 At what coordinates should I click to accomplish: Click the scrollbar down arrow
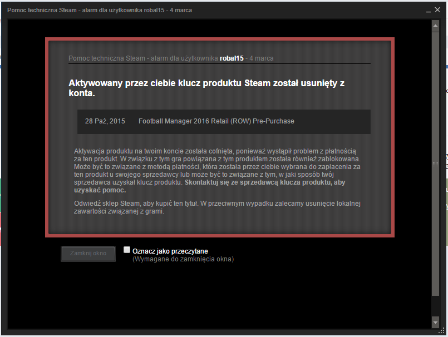[x=435, y=322]
